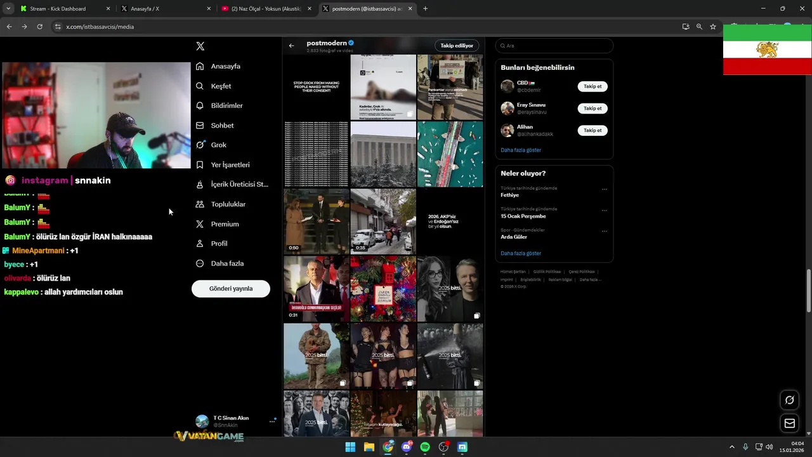Open İçerik Üreticisi studio item
Image resolution: width=812 pixels, height=457 pixels.
[232, 184]
